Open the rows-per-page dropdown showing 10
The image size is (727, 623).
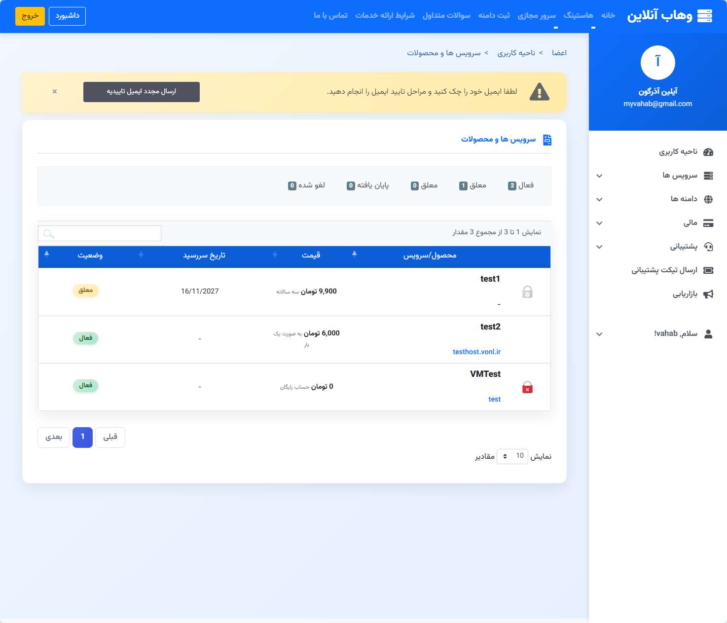[512, 456]
